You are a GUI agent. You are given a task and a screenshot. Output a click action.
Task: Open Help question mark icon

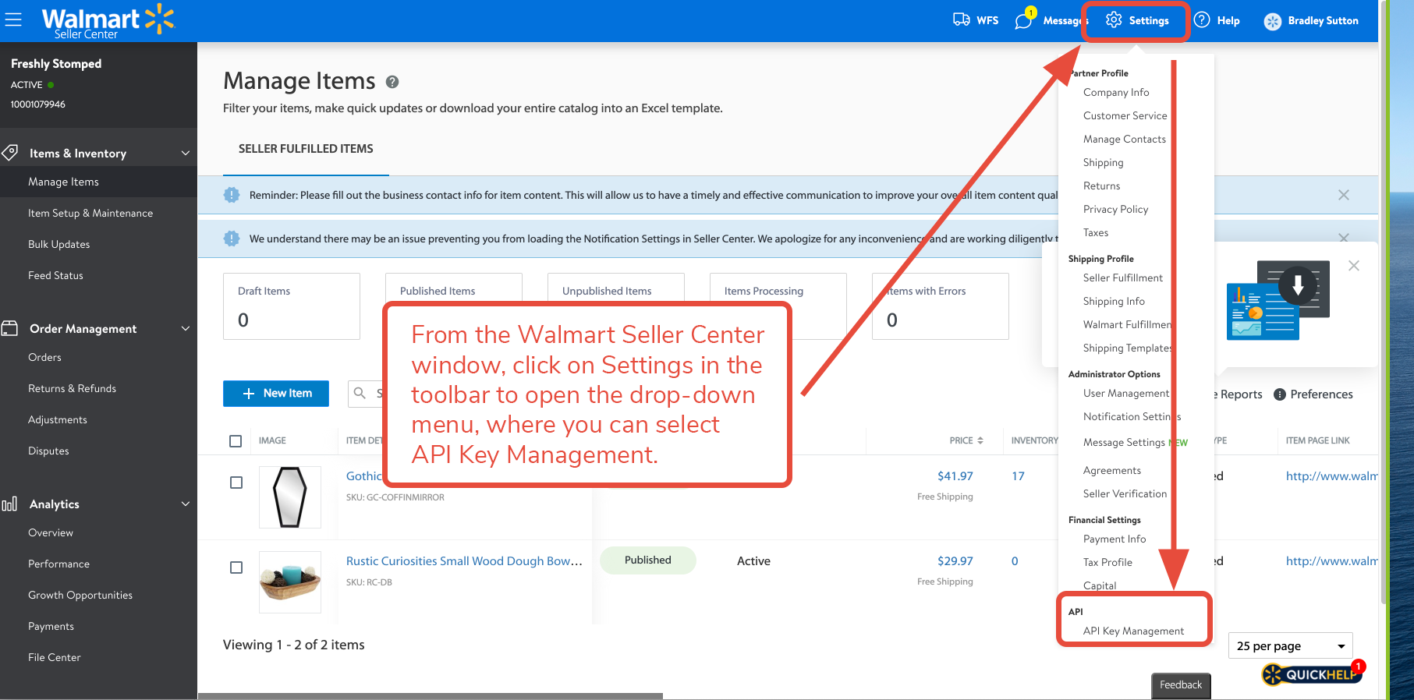[x=1202, y=20]
